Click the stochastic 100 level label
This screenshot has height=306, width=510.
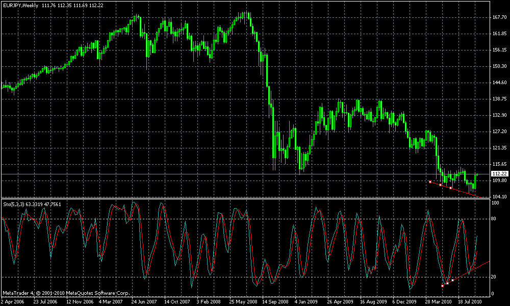click(x=495, y=203)
